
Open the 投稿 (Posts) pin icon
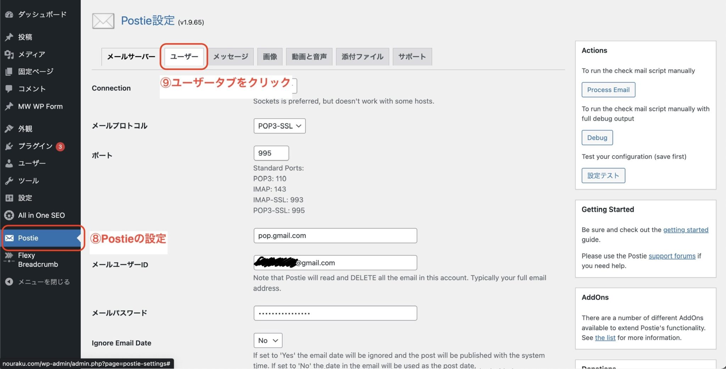click(9, 37)
